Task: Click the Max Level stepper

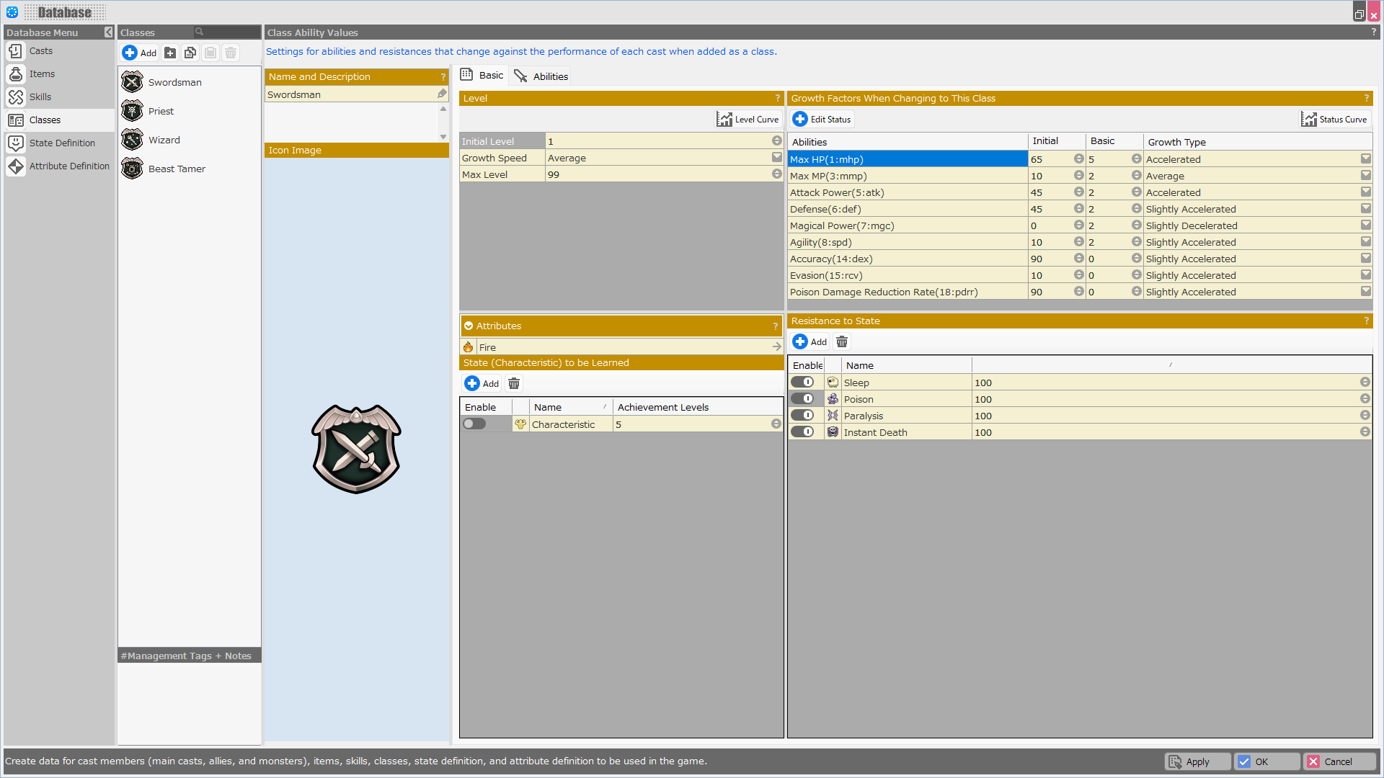Action: coord(776,174)
